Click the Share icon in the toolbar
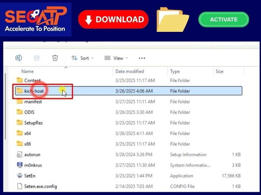The image size is (261, 195). (x=37, y=58)
